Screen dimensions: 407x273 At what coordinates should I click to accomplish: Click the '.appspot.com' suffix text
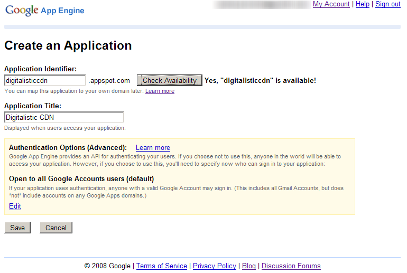pos(109,81)
